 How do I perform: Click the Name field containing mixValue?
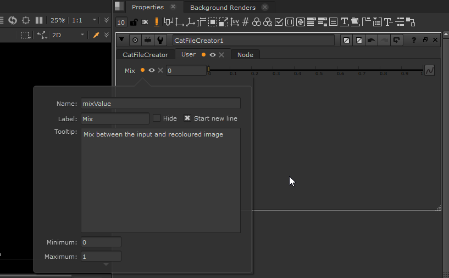[160, 103]
